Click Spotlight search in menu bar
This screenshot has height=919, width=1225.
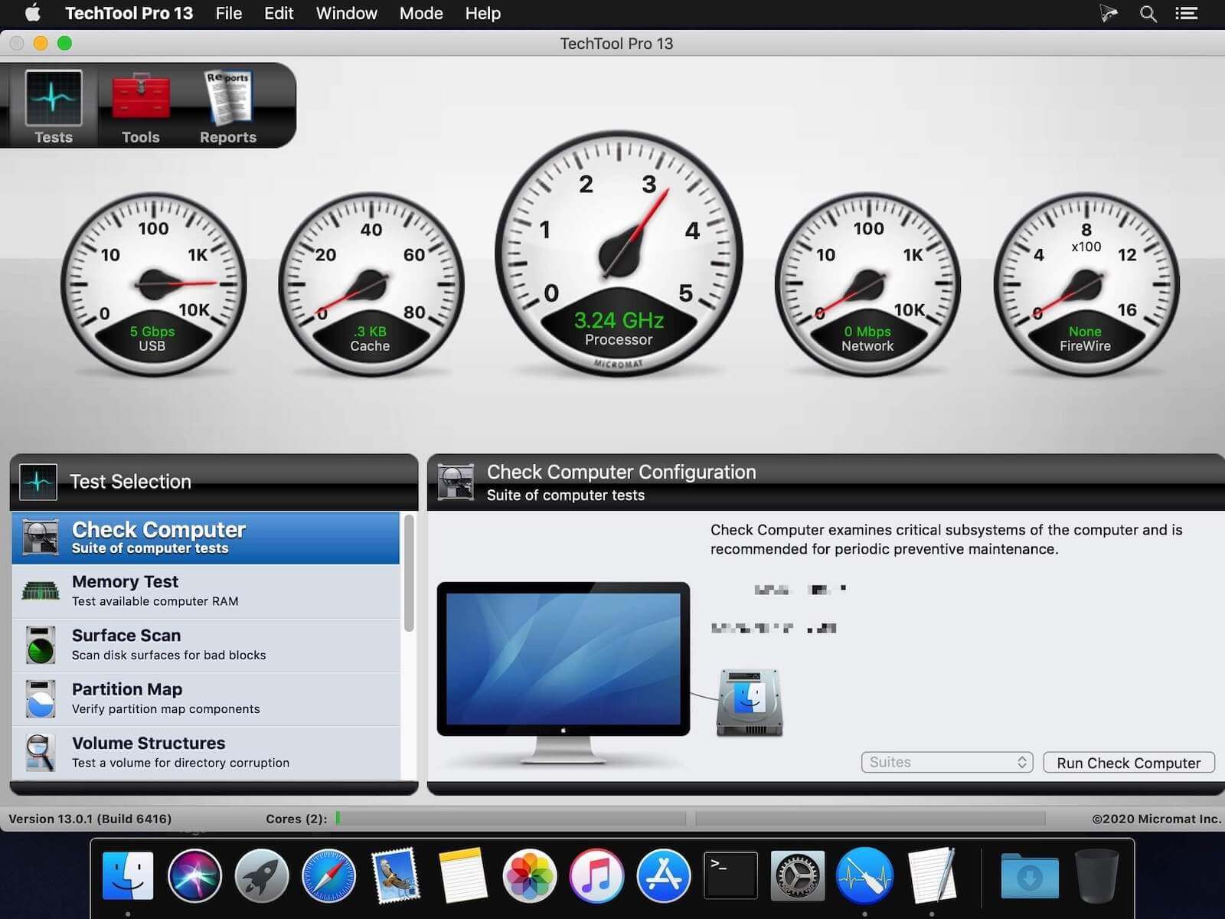pos(1148,14)
